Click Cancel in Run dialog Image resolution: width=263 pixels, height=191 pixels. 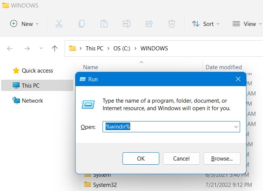(181, 158)
